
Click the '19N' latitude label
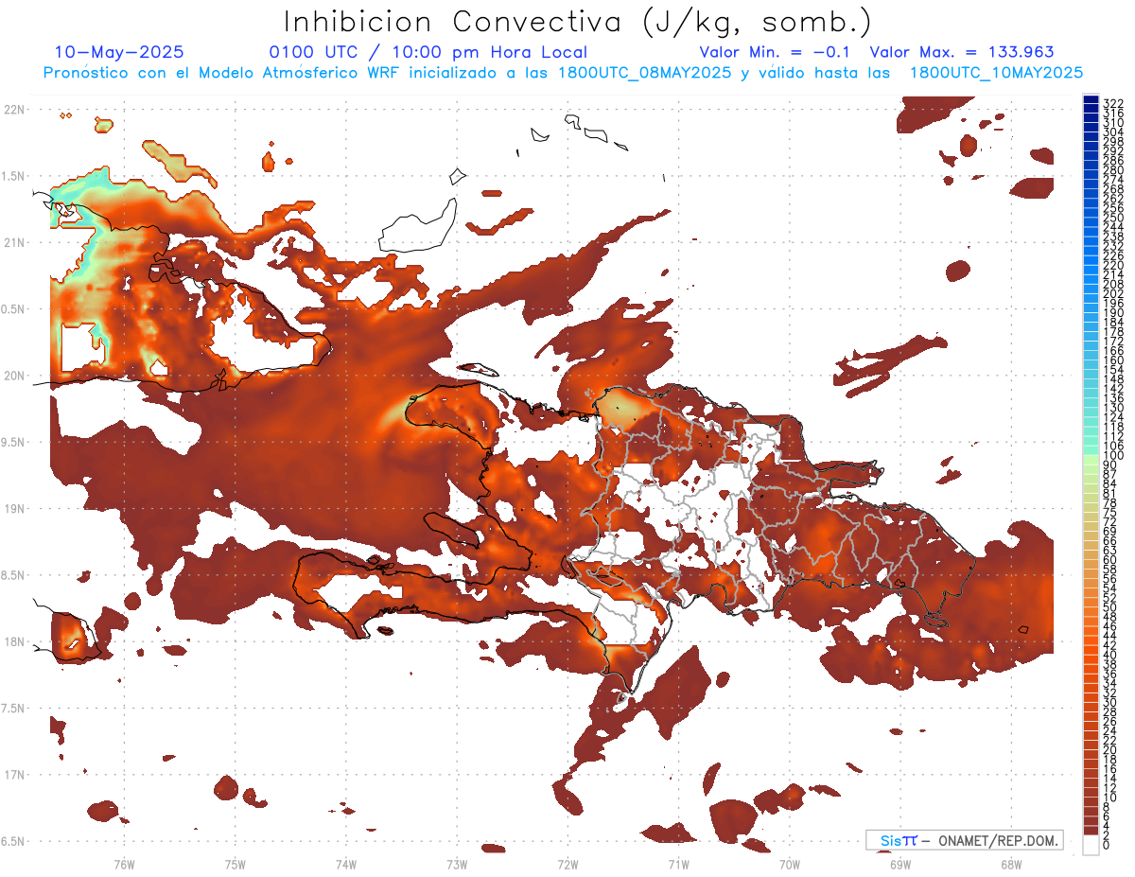(x=14, y=509)
